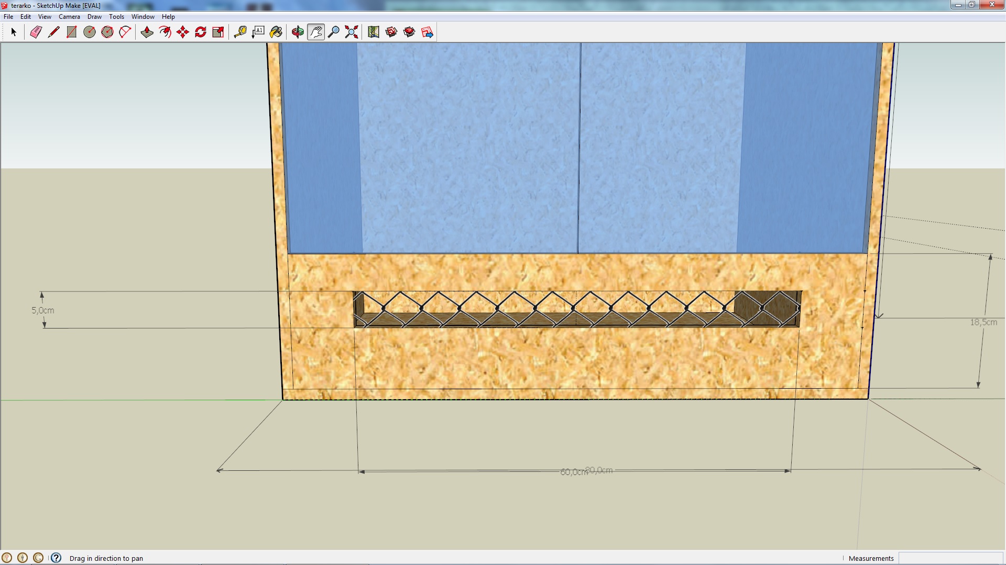The width and height of the screenshot is (1006, 565).
Task: Click the Get Models warehouse icon
Action: coord(391,32)
